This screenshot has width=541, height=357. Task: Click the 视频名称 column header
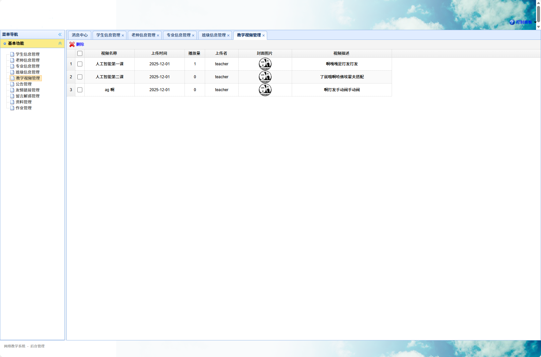[x=109, y=53]
